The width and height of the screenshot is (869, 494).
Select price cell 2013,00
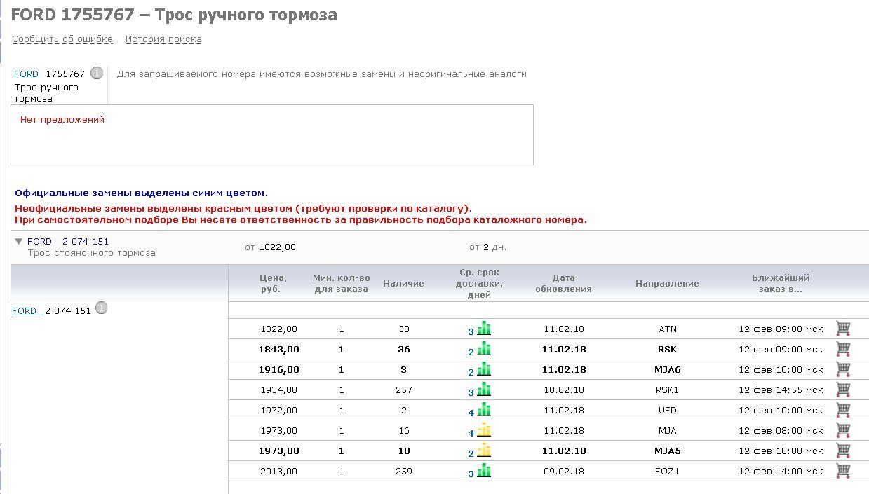click(x=278, y=471)
